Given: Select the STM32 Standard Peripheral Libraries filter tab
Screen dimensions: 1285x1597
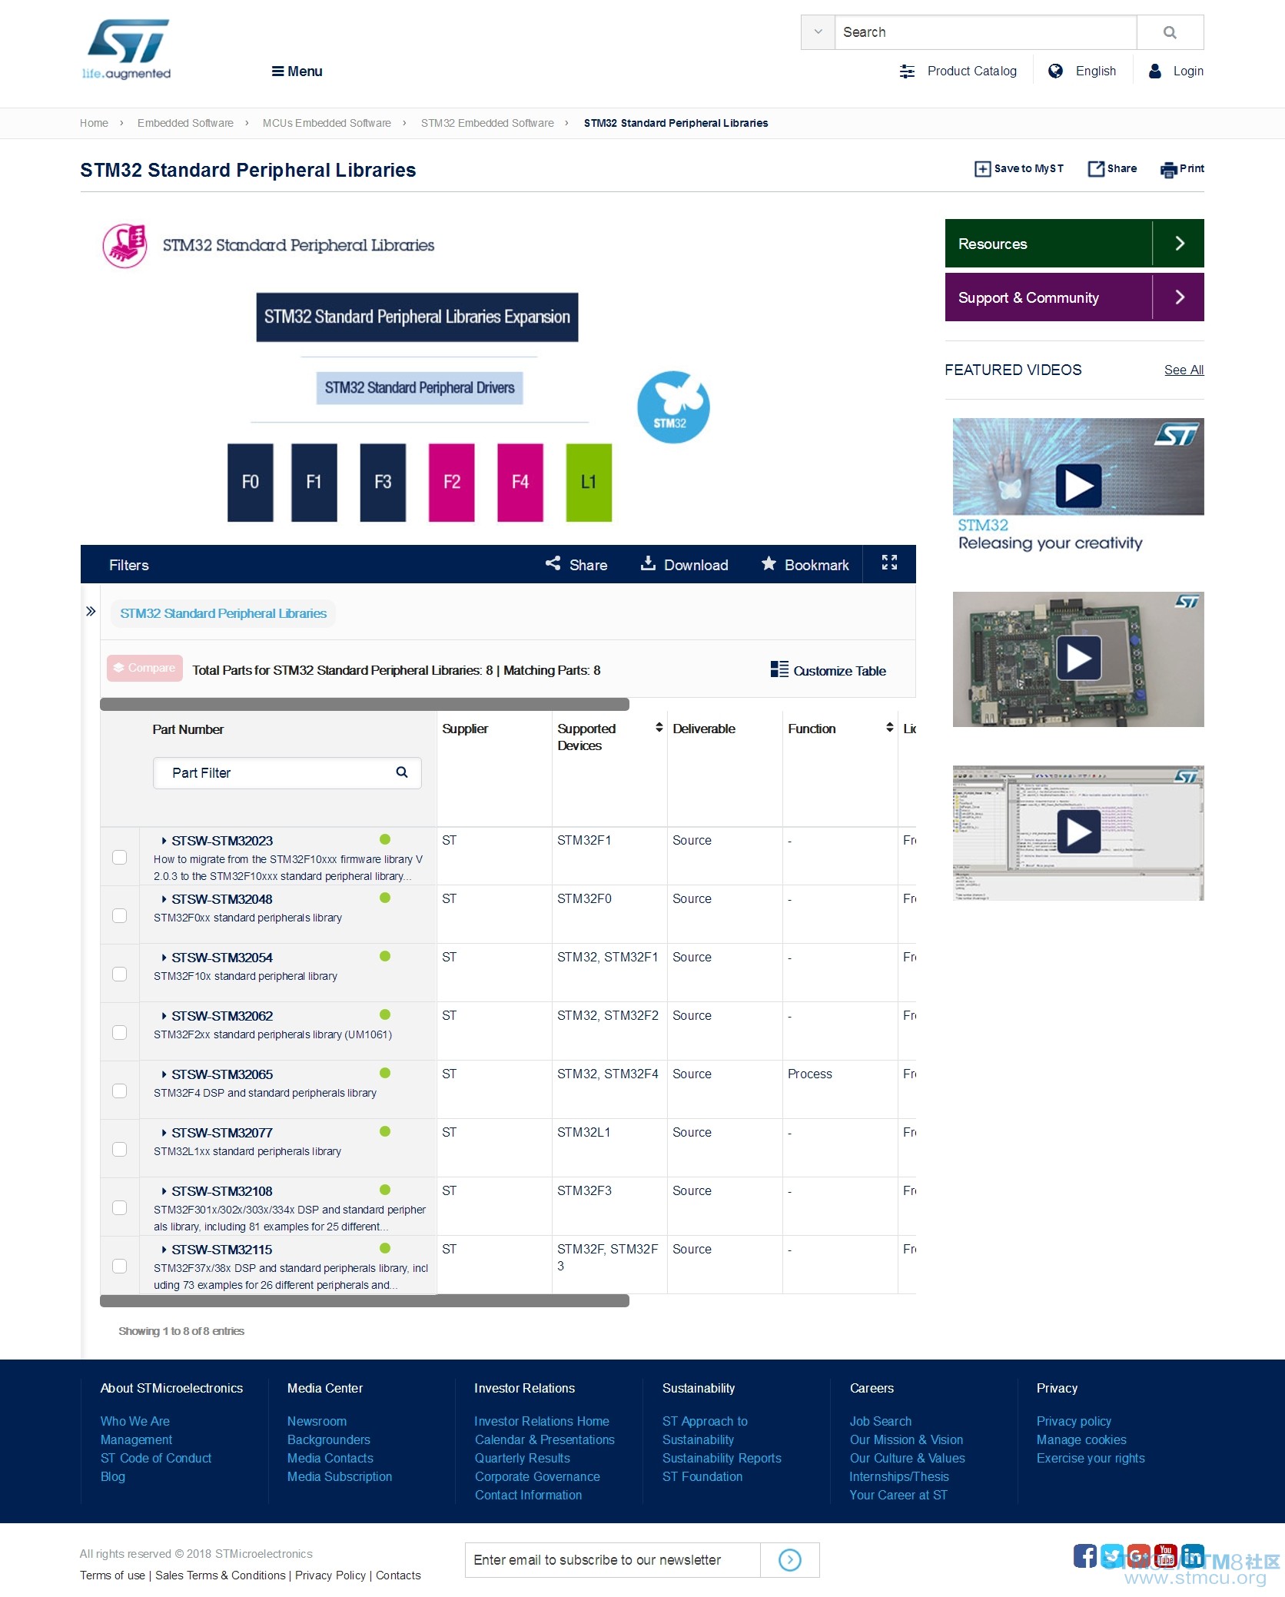Looking at the screenshot, I should [x=223, y=613].
